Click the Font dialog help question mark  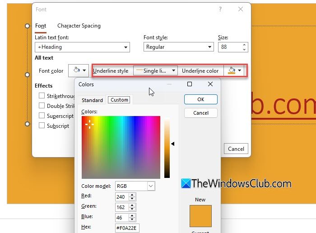tap(220, 9)
